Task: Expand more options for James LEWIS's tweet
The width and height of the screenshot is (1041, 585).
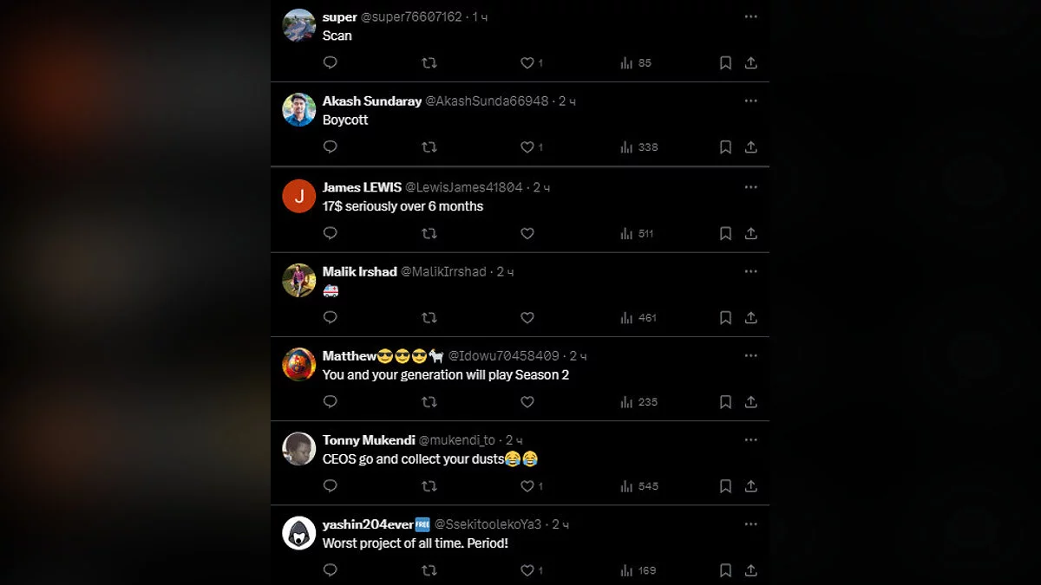Action: point(751,187)
